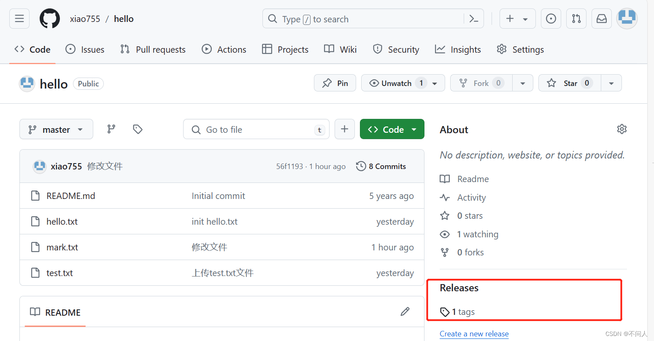654x341 pixels.
Task: Click the commit author avatar
Action: (40, 166)
